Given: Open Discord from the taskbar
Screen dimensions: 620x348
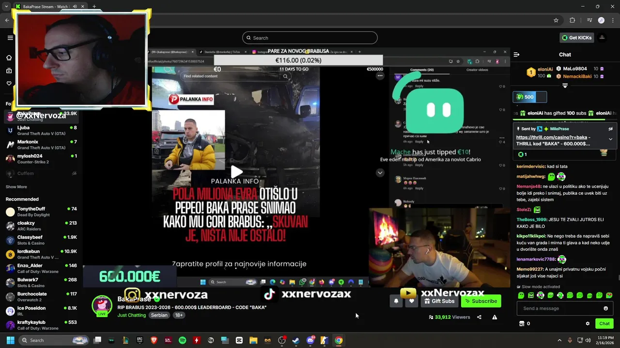Looking at the screenshot, I should [x=310, y=340].
